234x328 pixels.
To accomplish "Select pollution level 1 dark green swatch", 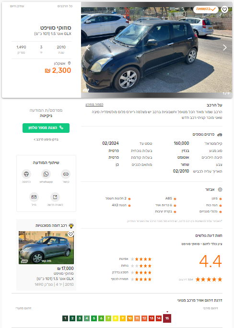I will coord(65,318).
